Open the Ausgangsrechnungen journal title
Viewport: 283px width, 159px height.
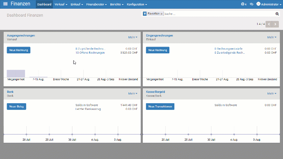point(21,35)
